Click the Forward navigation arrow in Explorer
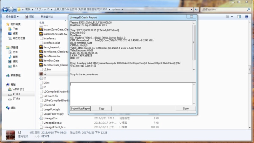This screenshot has height=143, width=254. (11, 10)
